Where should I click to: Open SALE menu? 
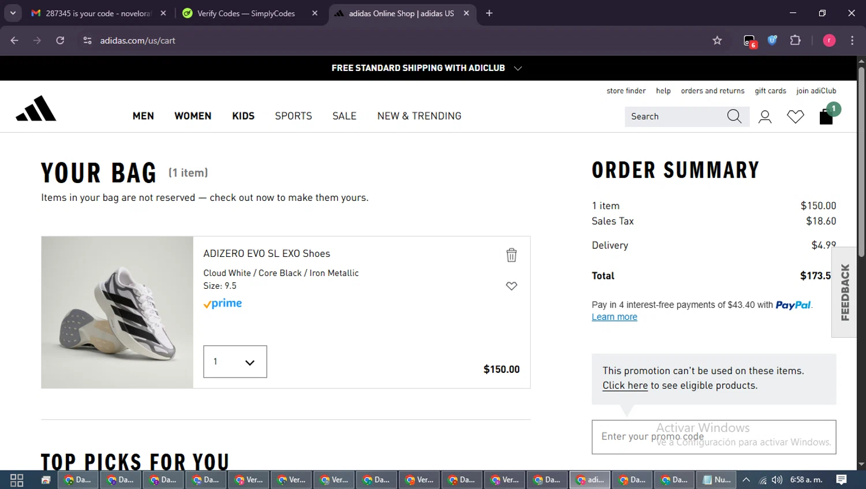click(x=345, y=116)
